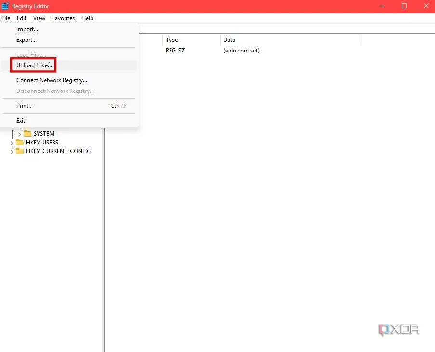
Task: Expand the HKEY_USERS tree node
Action: 12,143
